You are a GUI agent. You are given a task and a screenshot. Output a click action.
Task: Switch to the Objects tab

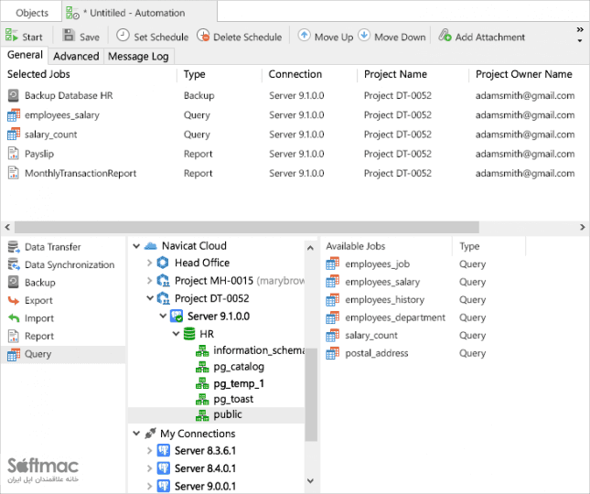32,13
